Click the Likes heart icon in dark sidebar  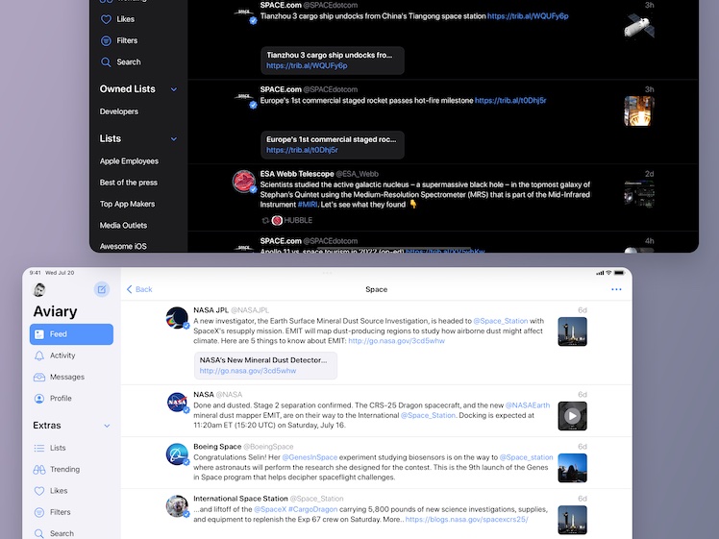coord(106,19)
